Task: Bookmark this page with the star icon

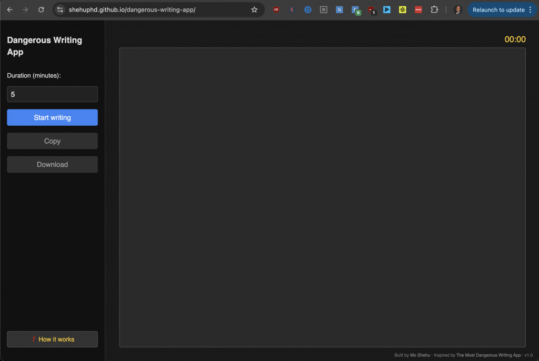Action: [x=254, y=9]
